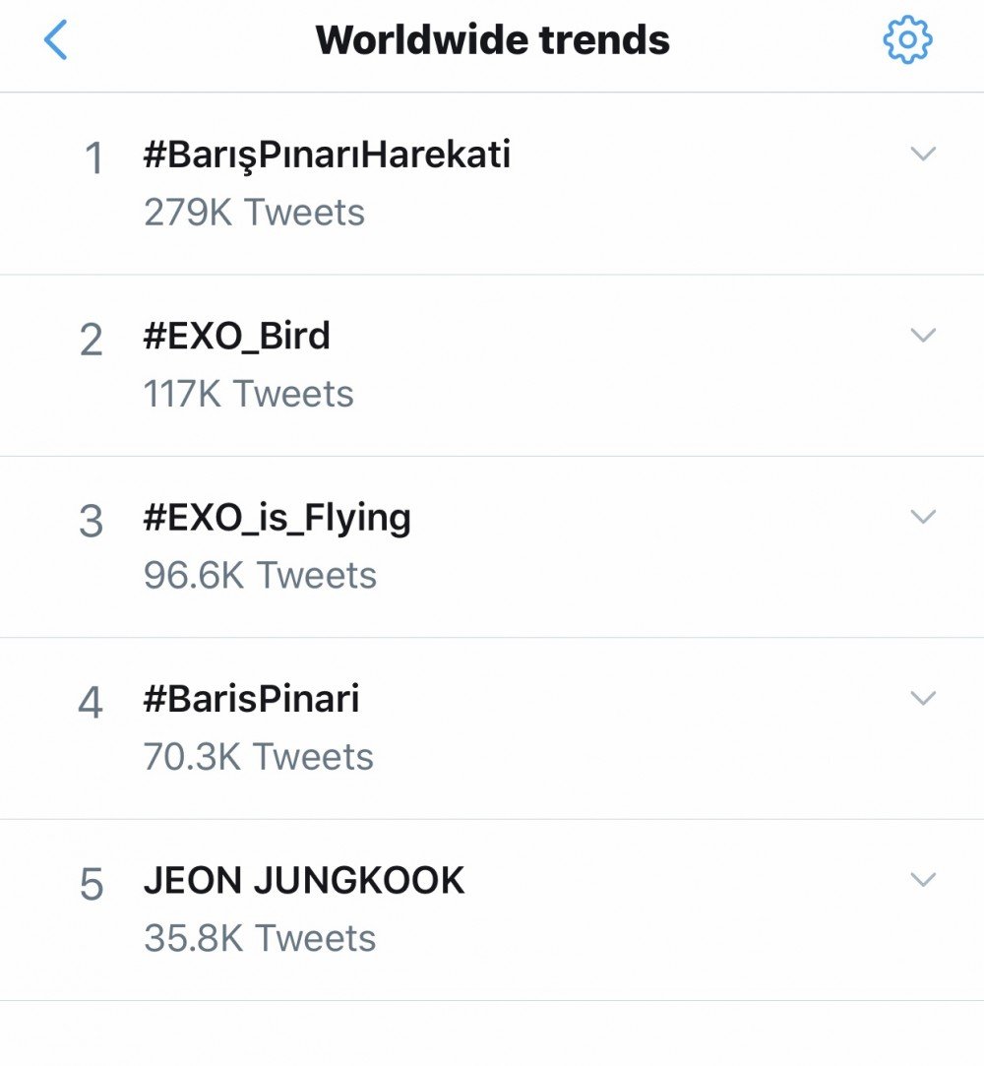Open the #BarışPınarıHarekati hashtag
Screen dimensions: 984x1066
(327, 156)
